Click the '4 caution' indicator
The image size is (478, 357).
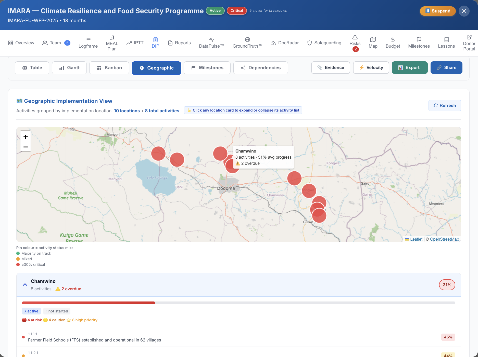(54, 320)
